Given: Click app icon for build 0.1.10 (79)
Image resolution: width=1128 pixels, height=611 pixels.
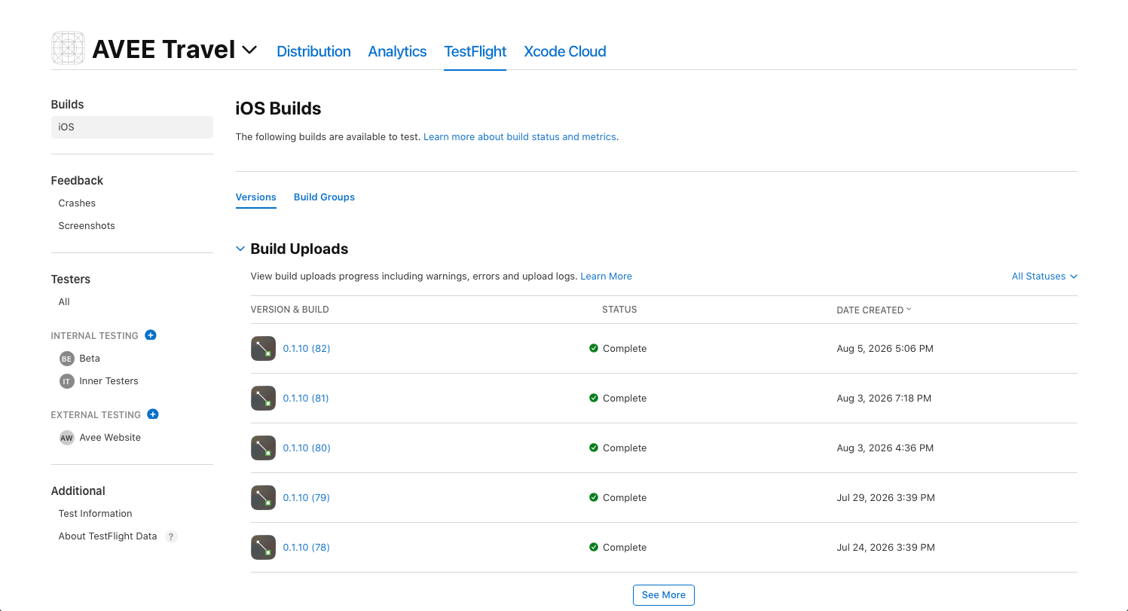Looking at the screenshot, I should point(263,498).
